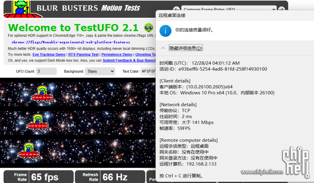Click the UFO in the top star lane
314x183 pixels.
[42, 94]
